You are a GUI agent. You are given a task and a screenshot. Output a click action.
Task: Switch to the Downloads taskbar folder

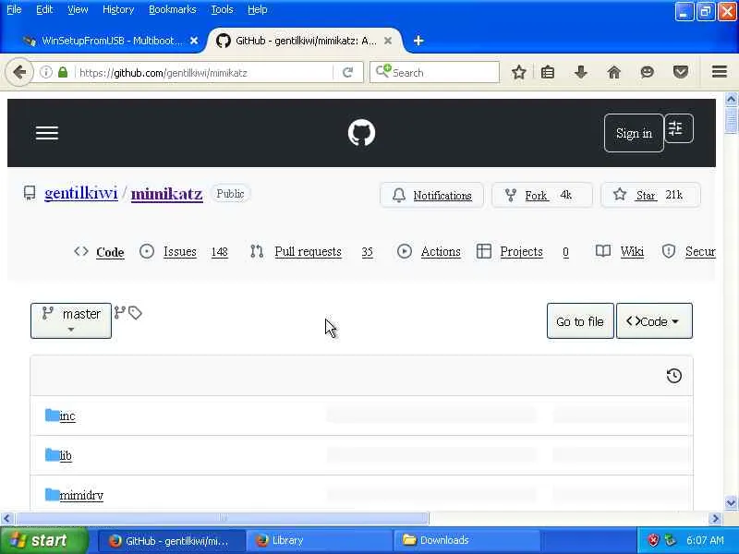pyautogui.click(x=467, y=540)
